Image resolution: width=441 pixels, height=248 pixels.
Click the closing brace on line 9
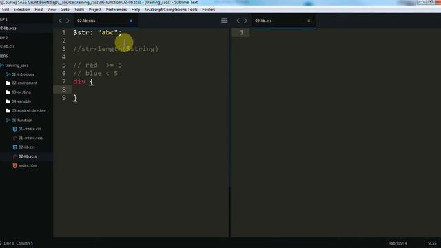click(75, 98)
